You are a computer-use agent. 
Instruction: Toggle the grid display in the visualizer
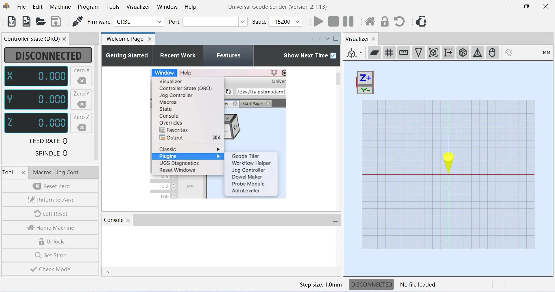click(389, 53)
